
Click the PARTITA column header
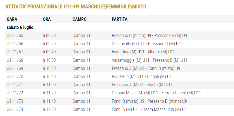pyautogui.click(x=120, y=19)
